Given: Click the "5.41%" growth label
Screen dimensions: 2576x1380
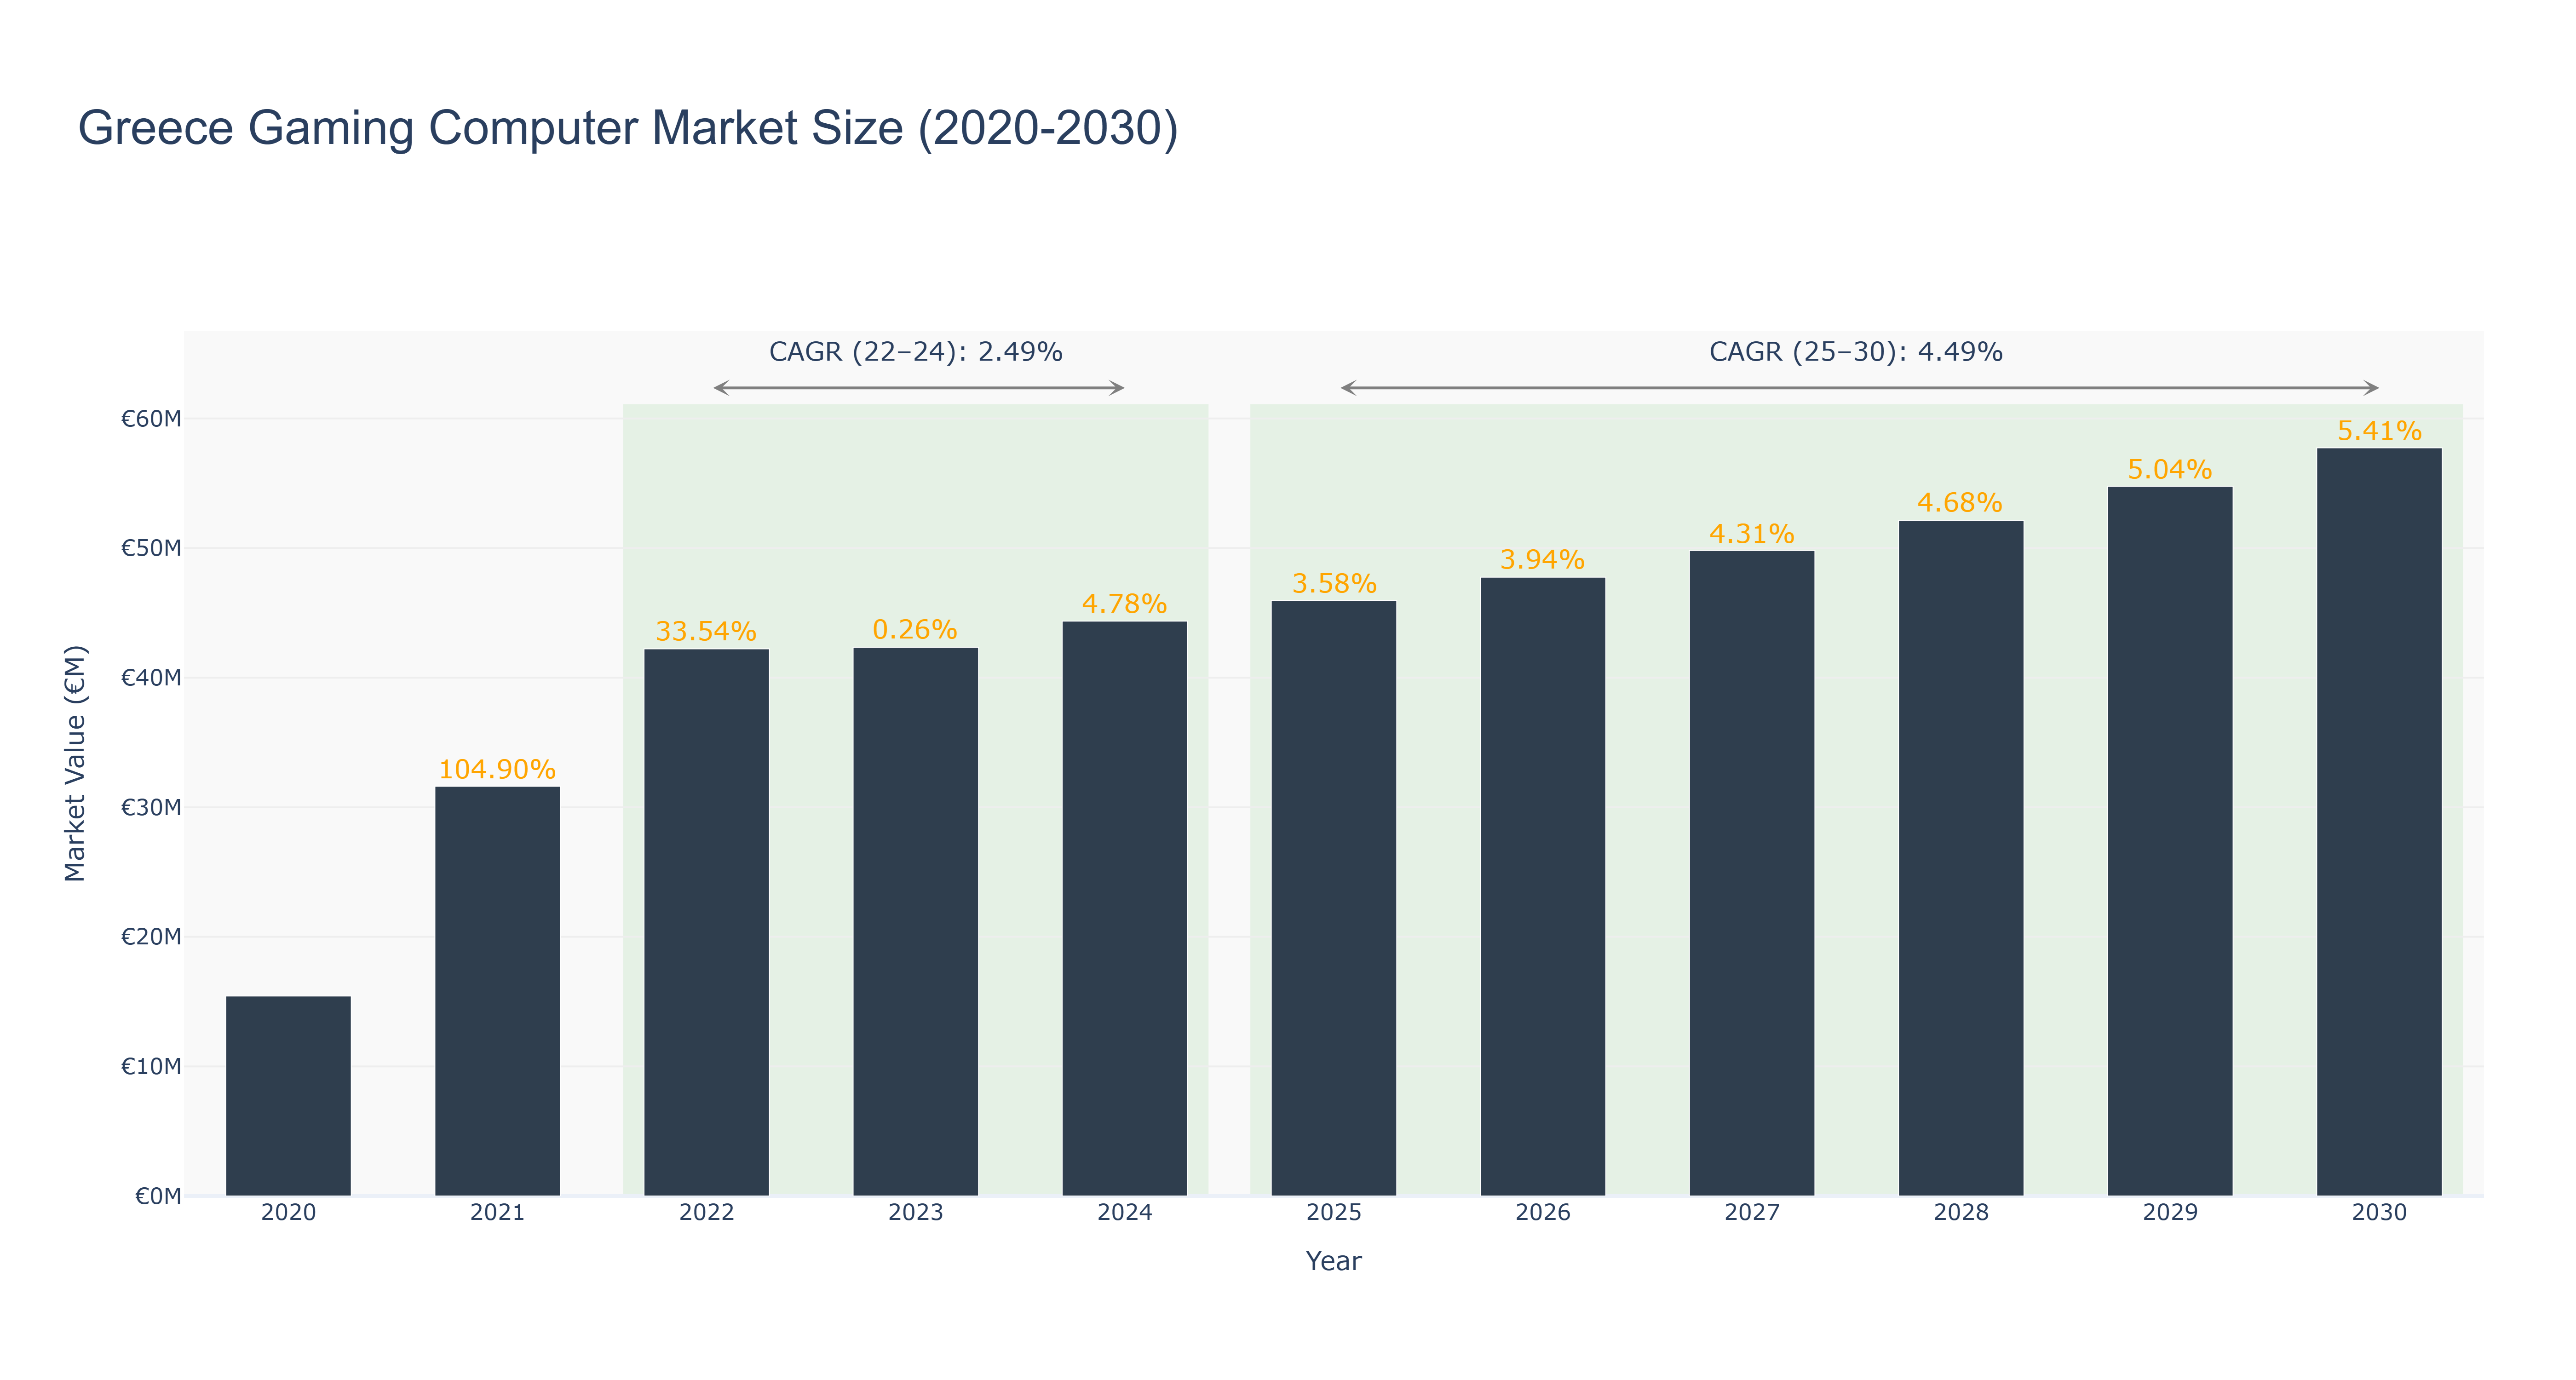Looking at the screenshot, I should click(x=2379, y=431).
